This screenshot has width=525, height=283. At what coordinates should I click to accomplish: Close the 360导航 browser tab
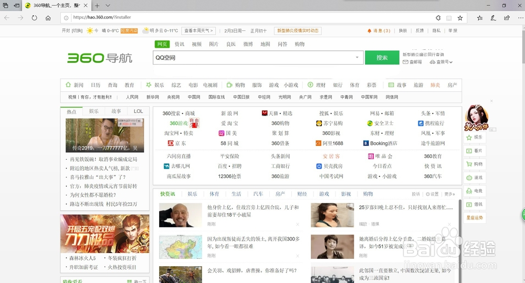point(86,5)
